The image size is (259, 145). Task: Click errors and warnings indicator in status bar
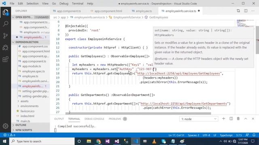pyautogui.click(x=9, y=135)
